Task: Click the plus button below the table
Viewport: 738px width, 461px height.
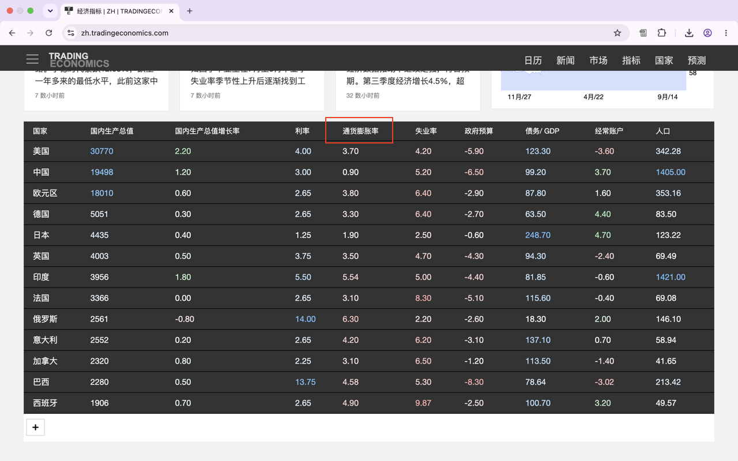Action: pos(35,427)
